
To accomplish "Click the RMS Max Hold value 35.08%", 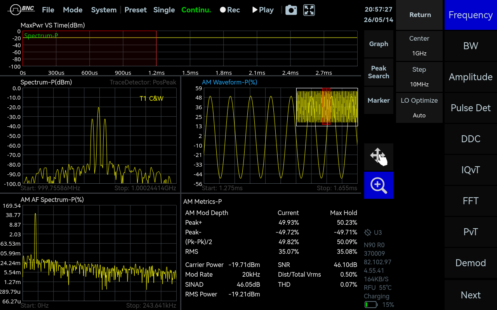I will (x=347, y=251).
